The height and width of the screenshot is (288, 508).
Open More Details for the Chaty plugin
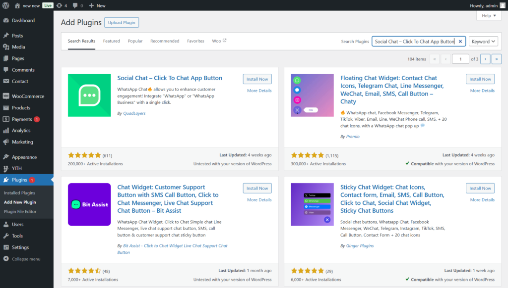[x=482, y=91]
